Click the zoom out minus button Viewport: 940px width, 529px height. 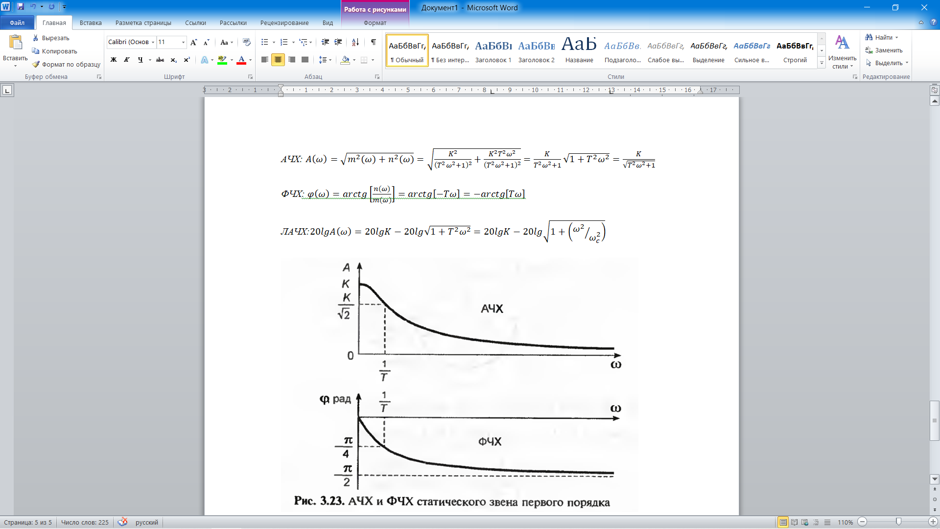pos(863,522)
